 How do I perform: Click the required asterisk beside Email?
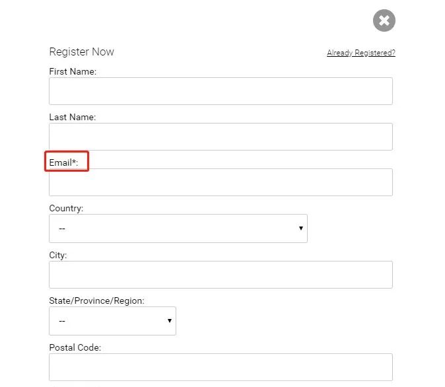[x=74, y=161]
